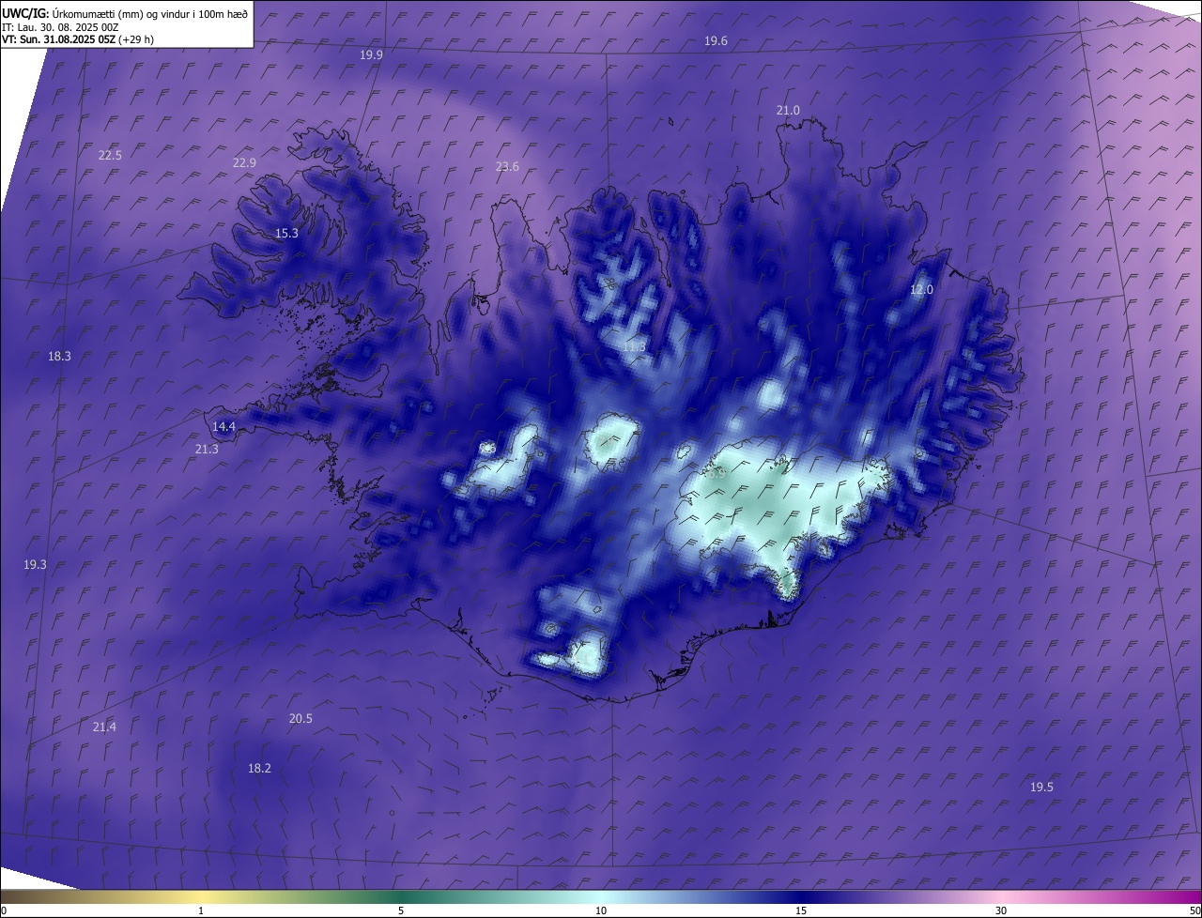Click the 19.3 value label on the map
The width and height of the screenshot is (1202, 918).
[x=35, y=564]
